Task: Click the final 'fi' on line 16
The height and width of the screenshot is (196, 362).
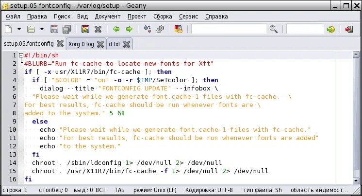Action: (x=28, y=179)
